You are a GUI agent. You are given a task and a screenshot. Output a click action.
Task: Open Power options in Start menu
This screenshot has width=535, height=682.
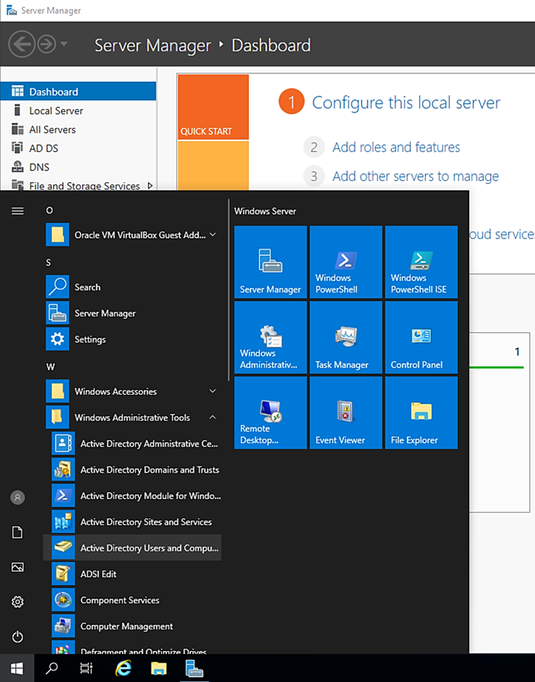click(18, 637)
